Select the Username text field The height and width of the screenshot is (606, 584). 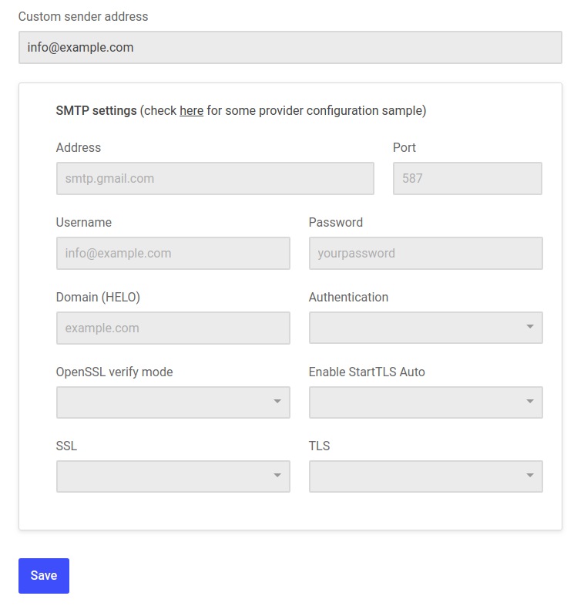(173, 253)
